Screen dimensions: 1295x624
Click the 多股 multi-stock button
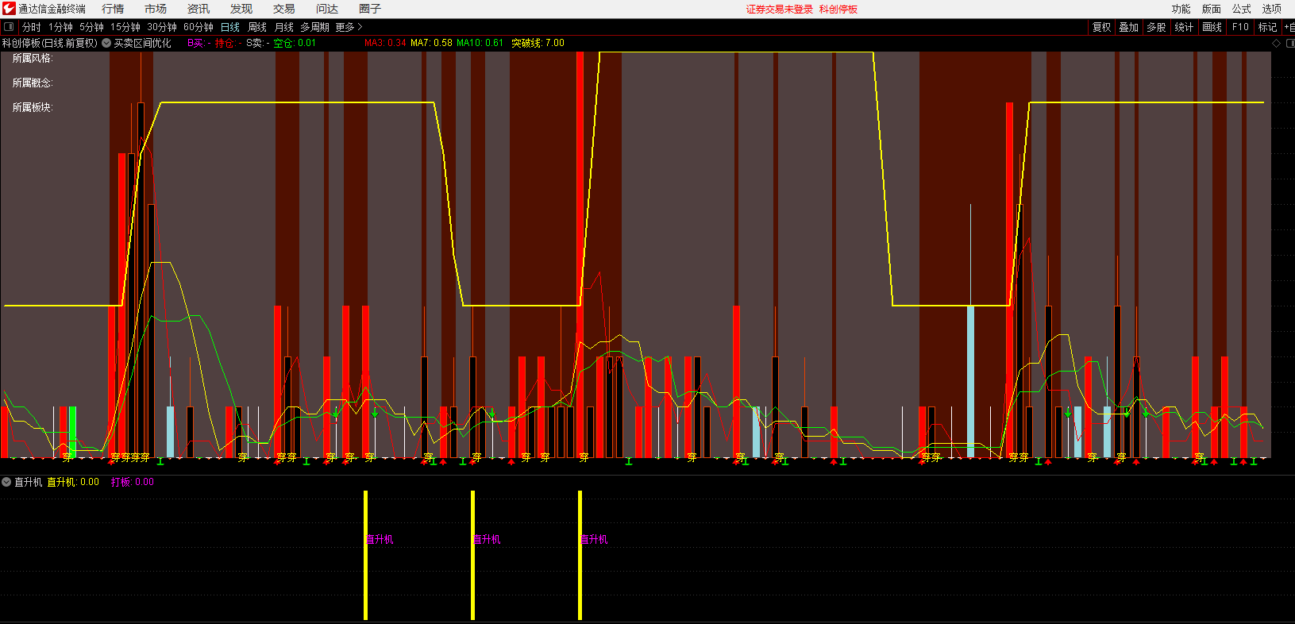pyautogui.click(x=1157, y=27)
